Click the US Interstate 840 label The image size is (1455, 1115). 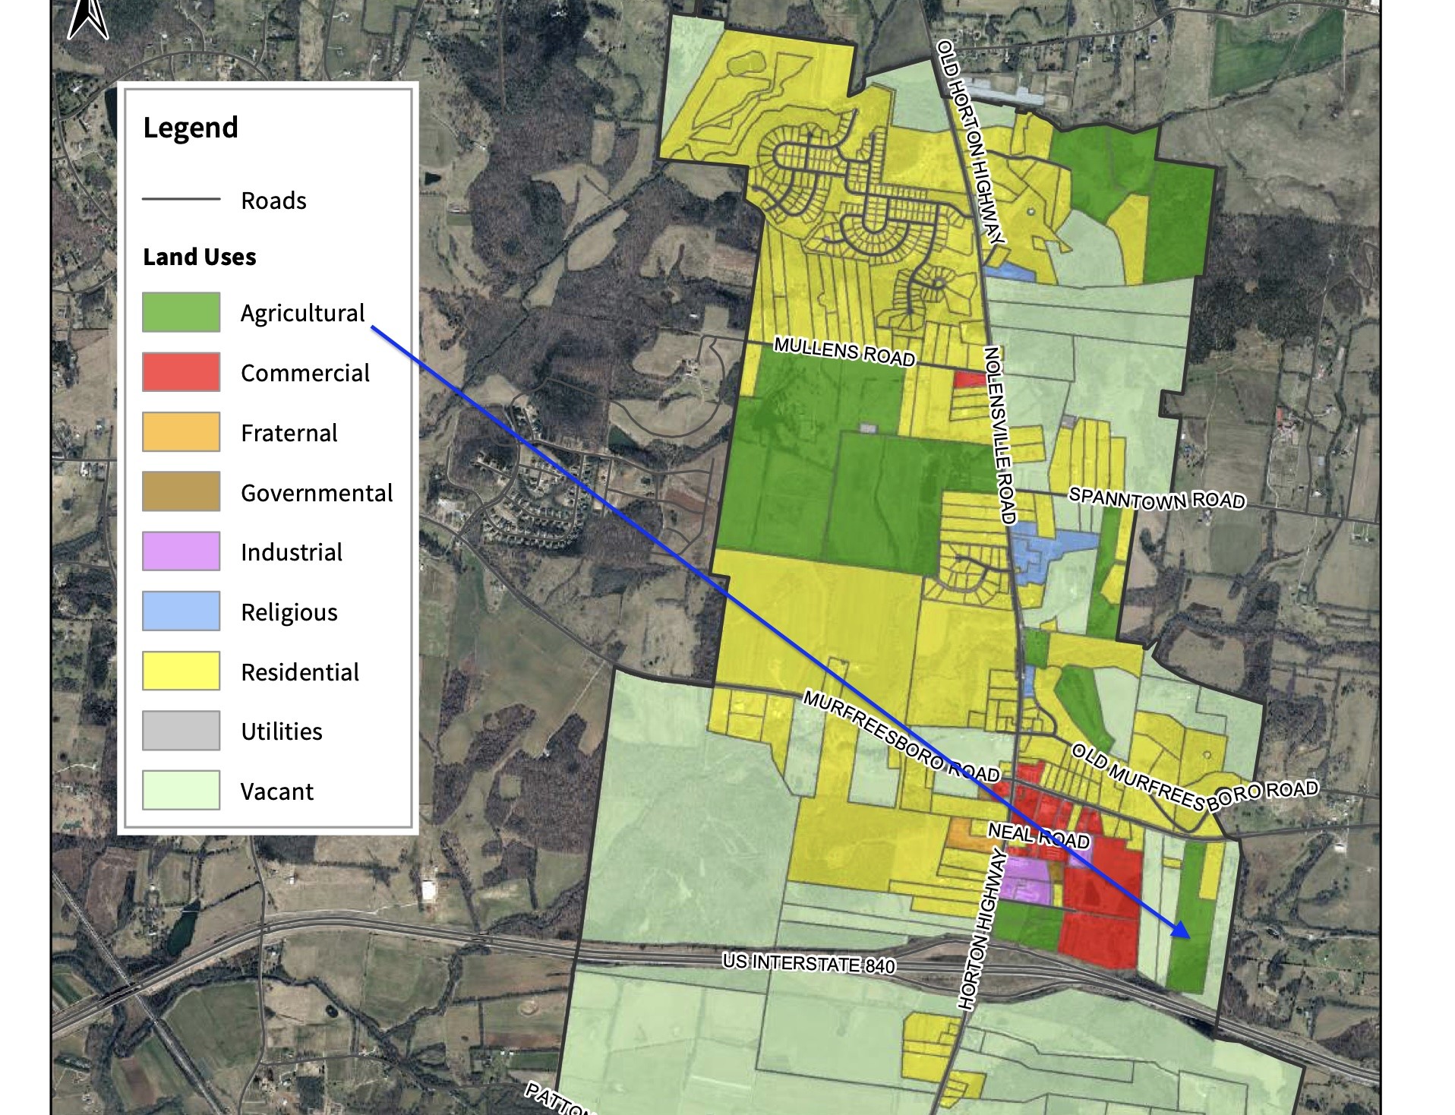click(809, 963)
